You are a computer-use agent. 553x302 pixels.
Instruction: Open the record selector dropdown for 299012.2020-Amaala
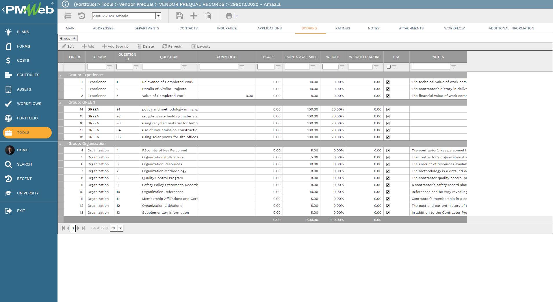(x=158, y=16)
